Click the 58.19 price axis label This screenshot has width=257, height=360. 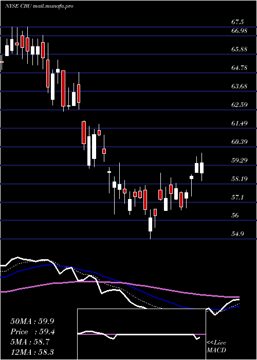[x=239, y=178]
